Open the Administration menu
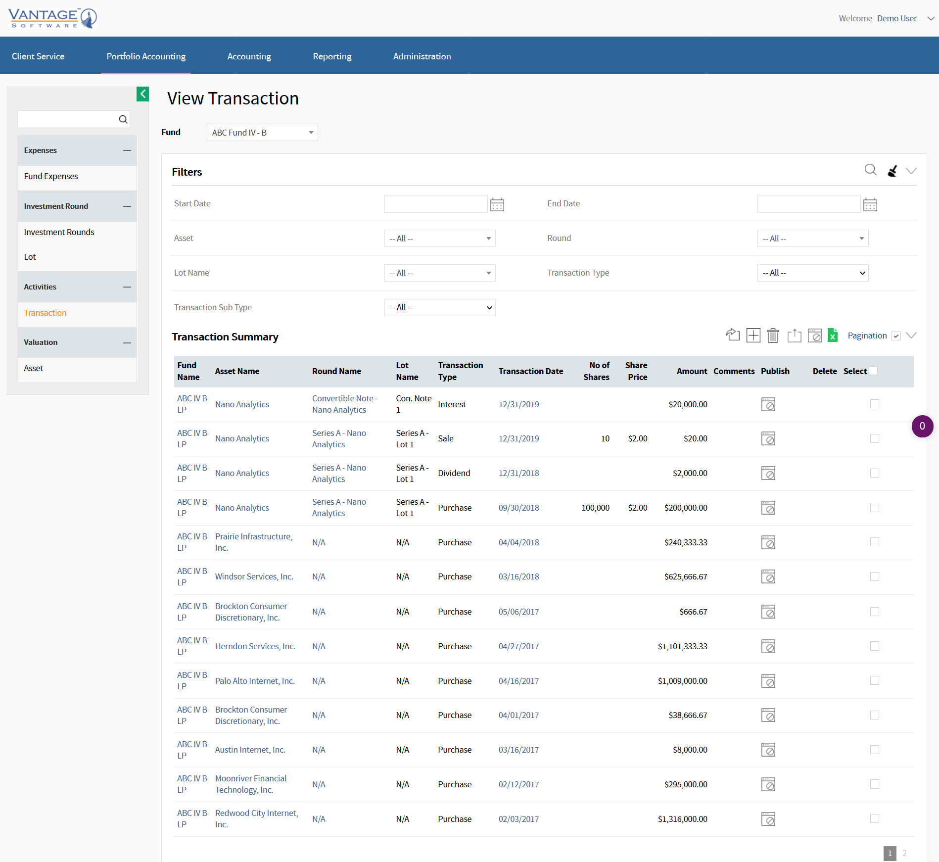This screenshot has width=939, height=862. click(x=422, y=56)
